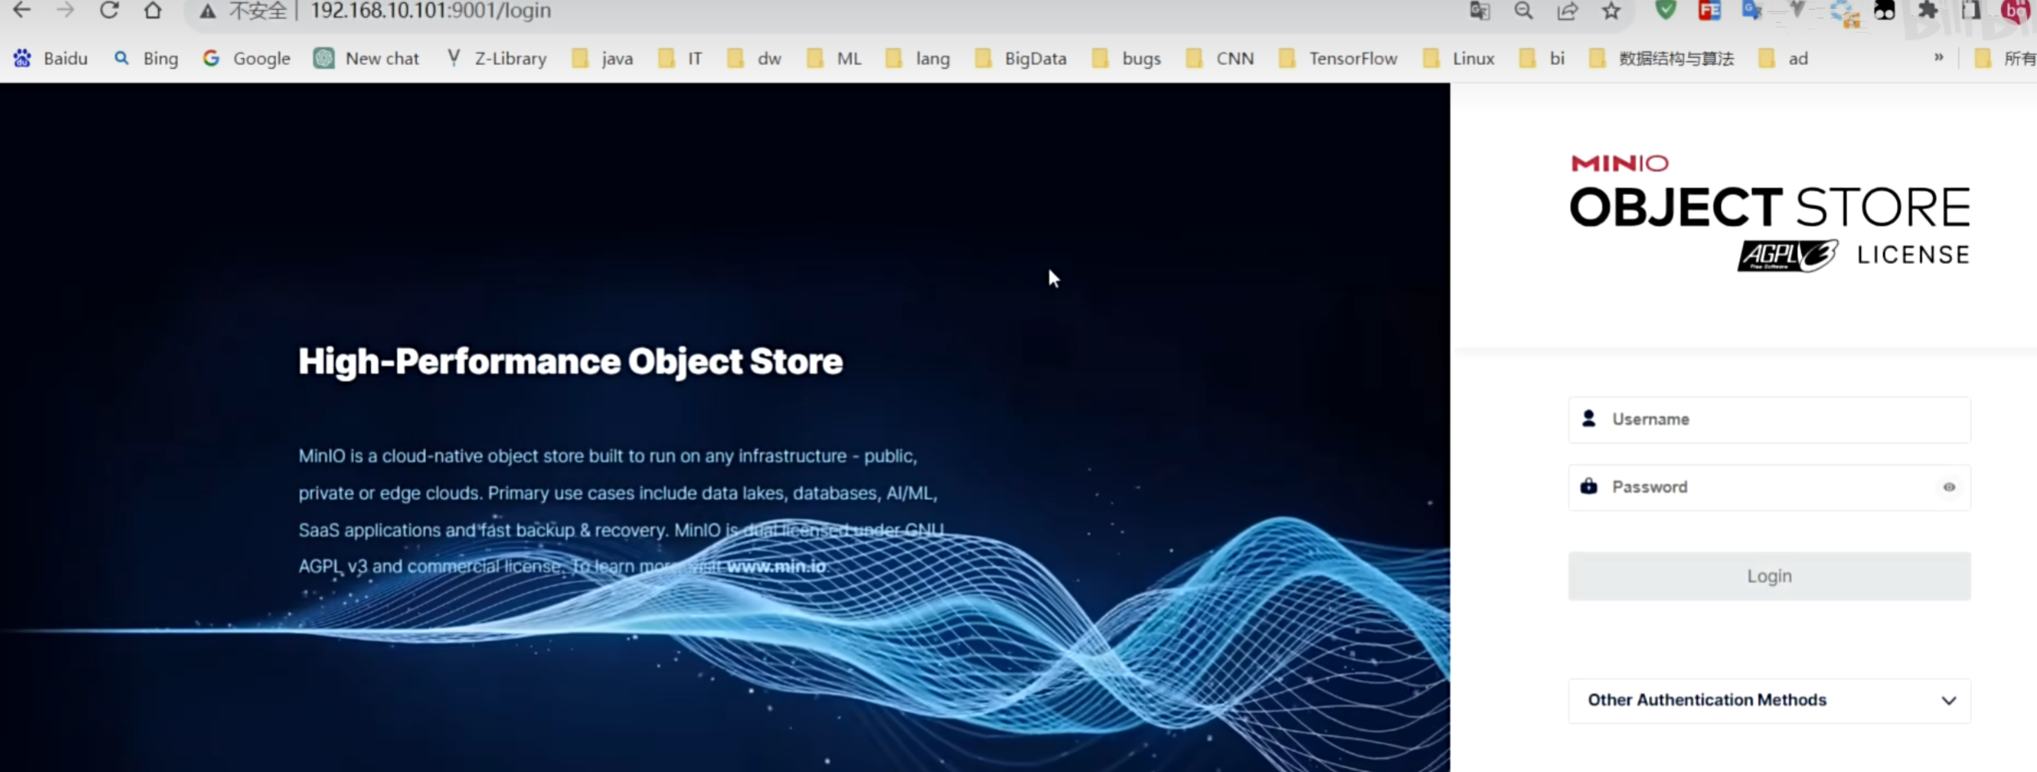This screenshot has height=772, width=2037.
Task: Focus the Username input field
Action: [1769, 419]
